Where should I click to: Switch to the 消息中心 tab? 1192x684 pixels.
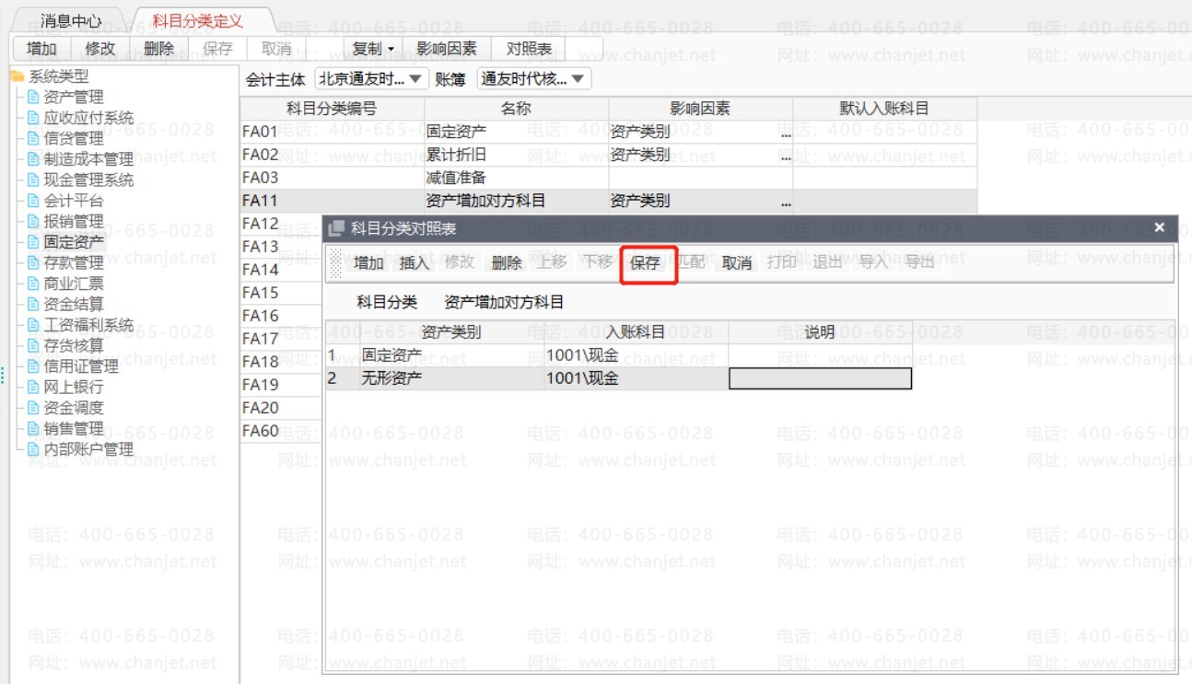[x=71, y=20]
